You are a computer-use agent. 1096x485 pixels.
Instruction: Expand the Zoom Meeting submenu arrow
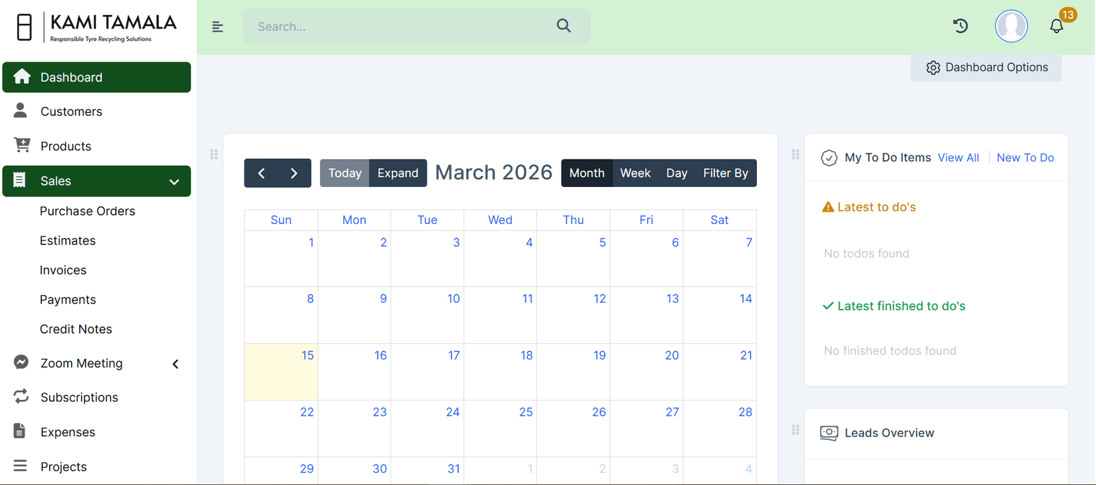point(175,364)
